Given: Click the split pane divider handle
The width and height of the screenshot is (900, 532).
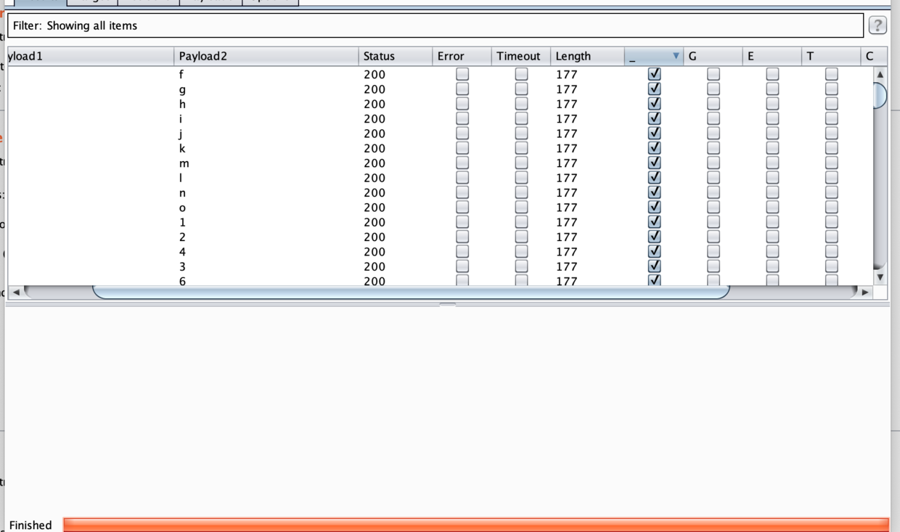Looking at the screenshot, I should [448, 305].
